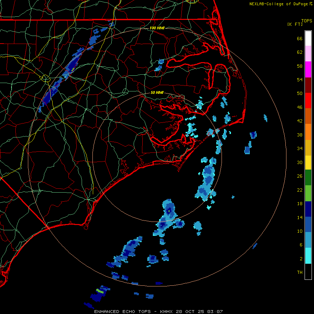314x314 pixels.
Task: Click the TH label on the scale
Action: [x=300, y=272]
